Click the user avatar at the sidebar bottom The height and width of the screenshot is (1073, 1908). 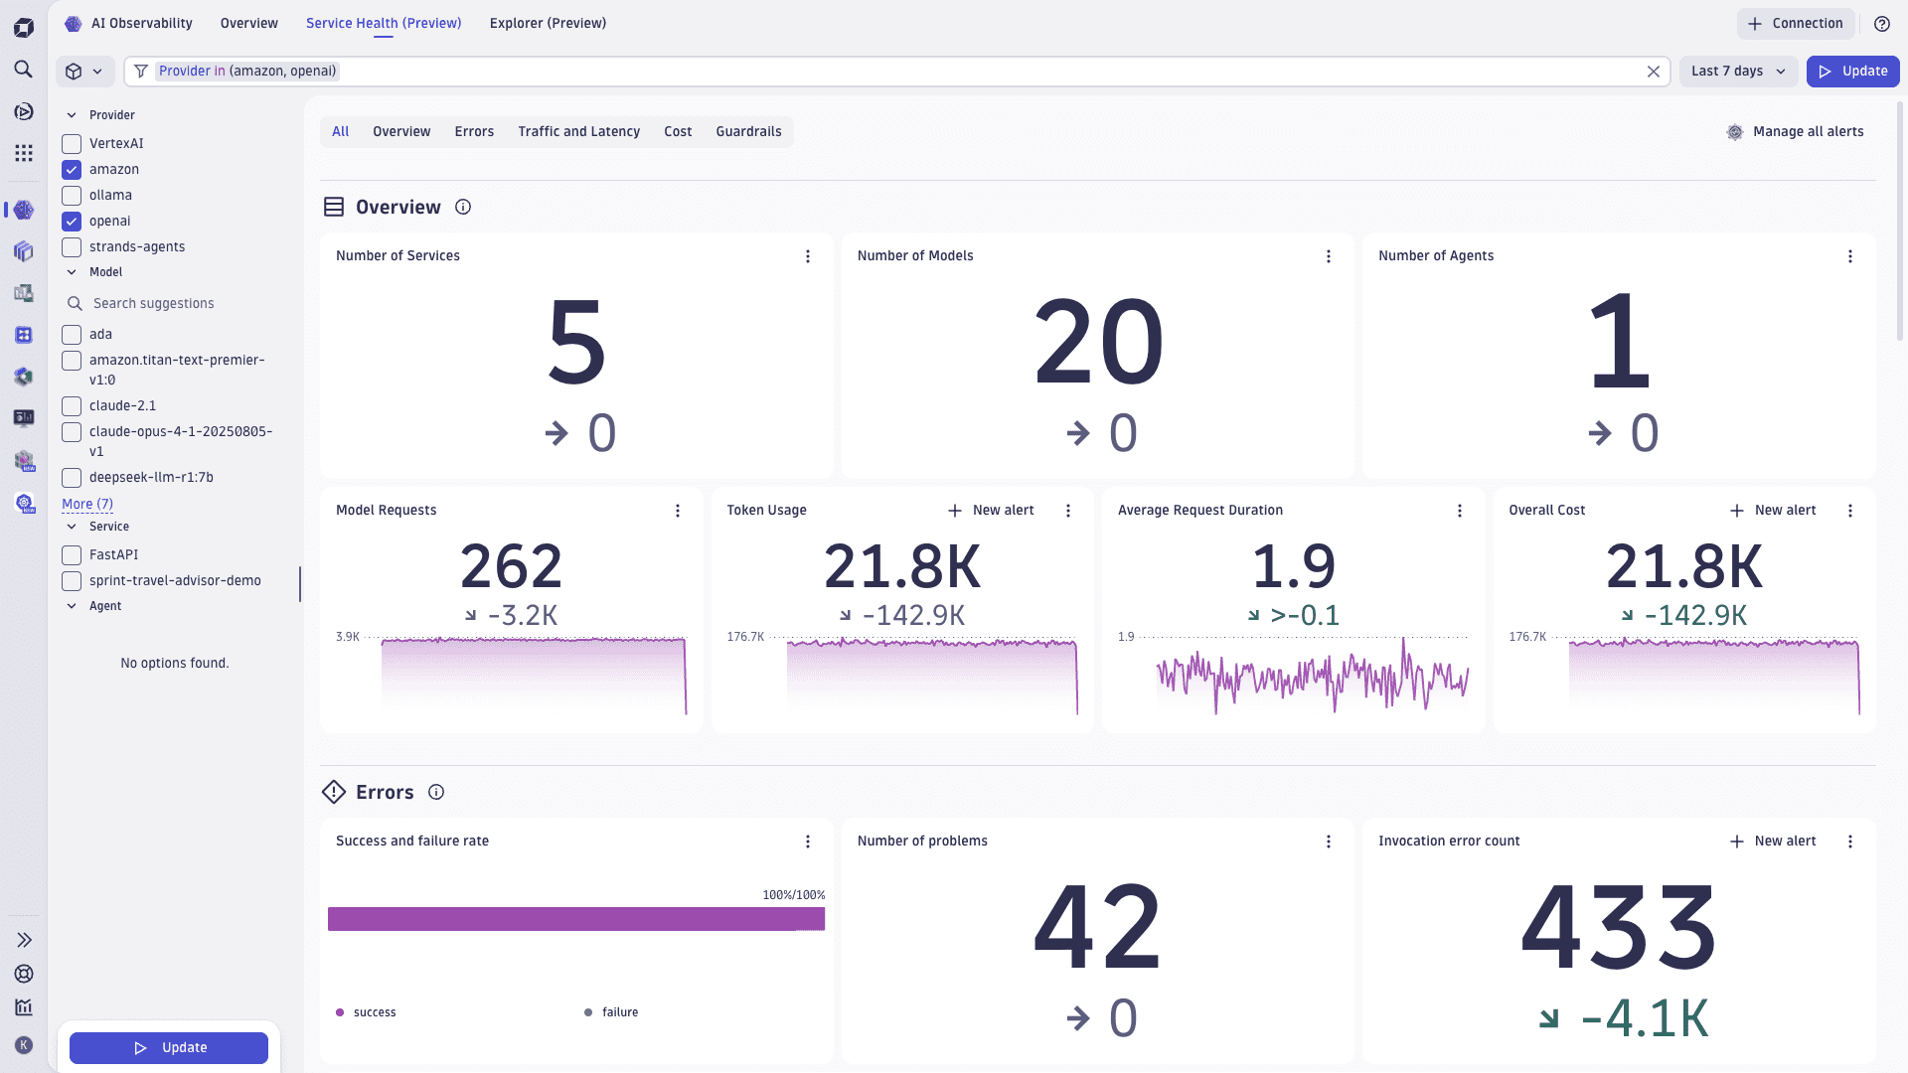(x=23, y=1045)
